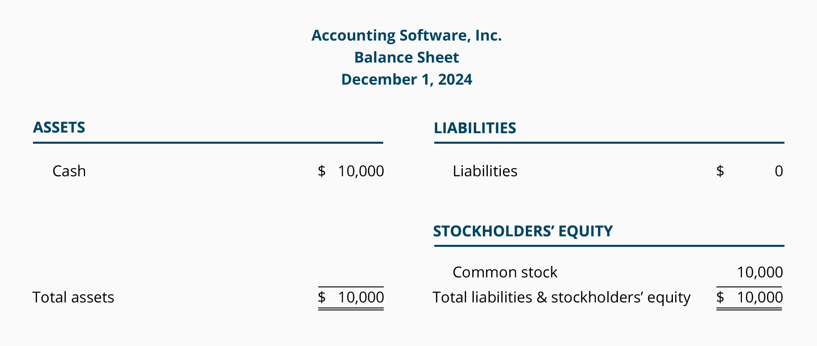This screenshot has height=346, width=817.
Task: Click the ASSETS section header
Action: (59, 127)
